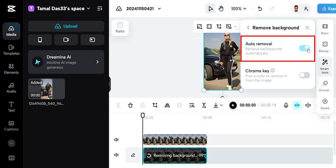Click the CapCut logo icon

click(x=11, y=8)
